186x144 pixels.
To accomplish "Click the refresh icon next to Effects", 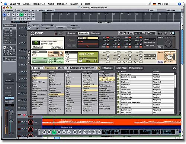I will 67,68.
